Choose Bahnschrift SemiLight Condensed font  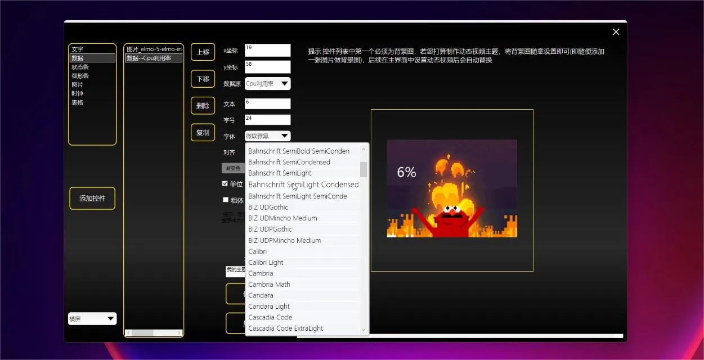point(303,184)
